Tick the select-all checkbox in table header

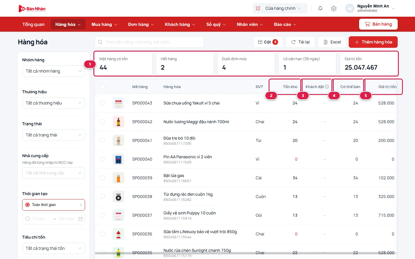click(x=102, y=87)
